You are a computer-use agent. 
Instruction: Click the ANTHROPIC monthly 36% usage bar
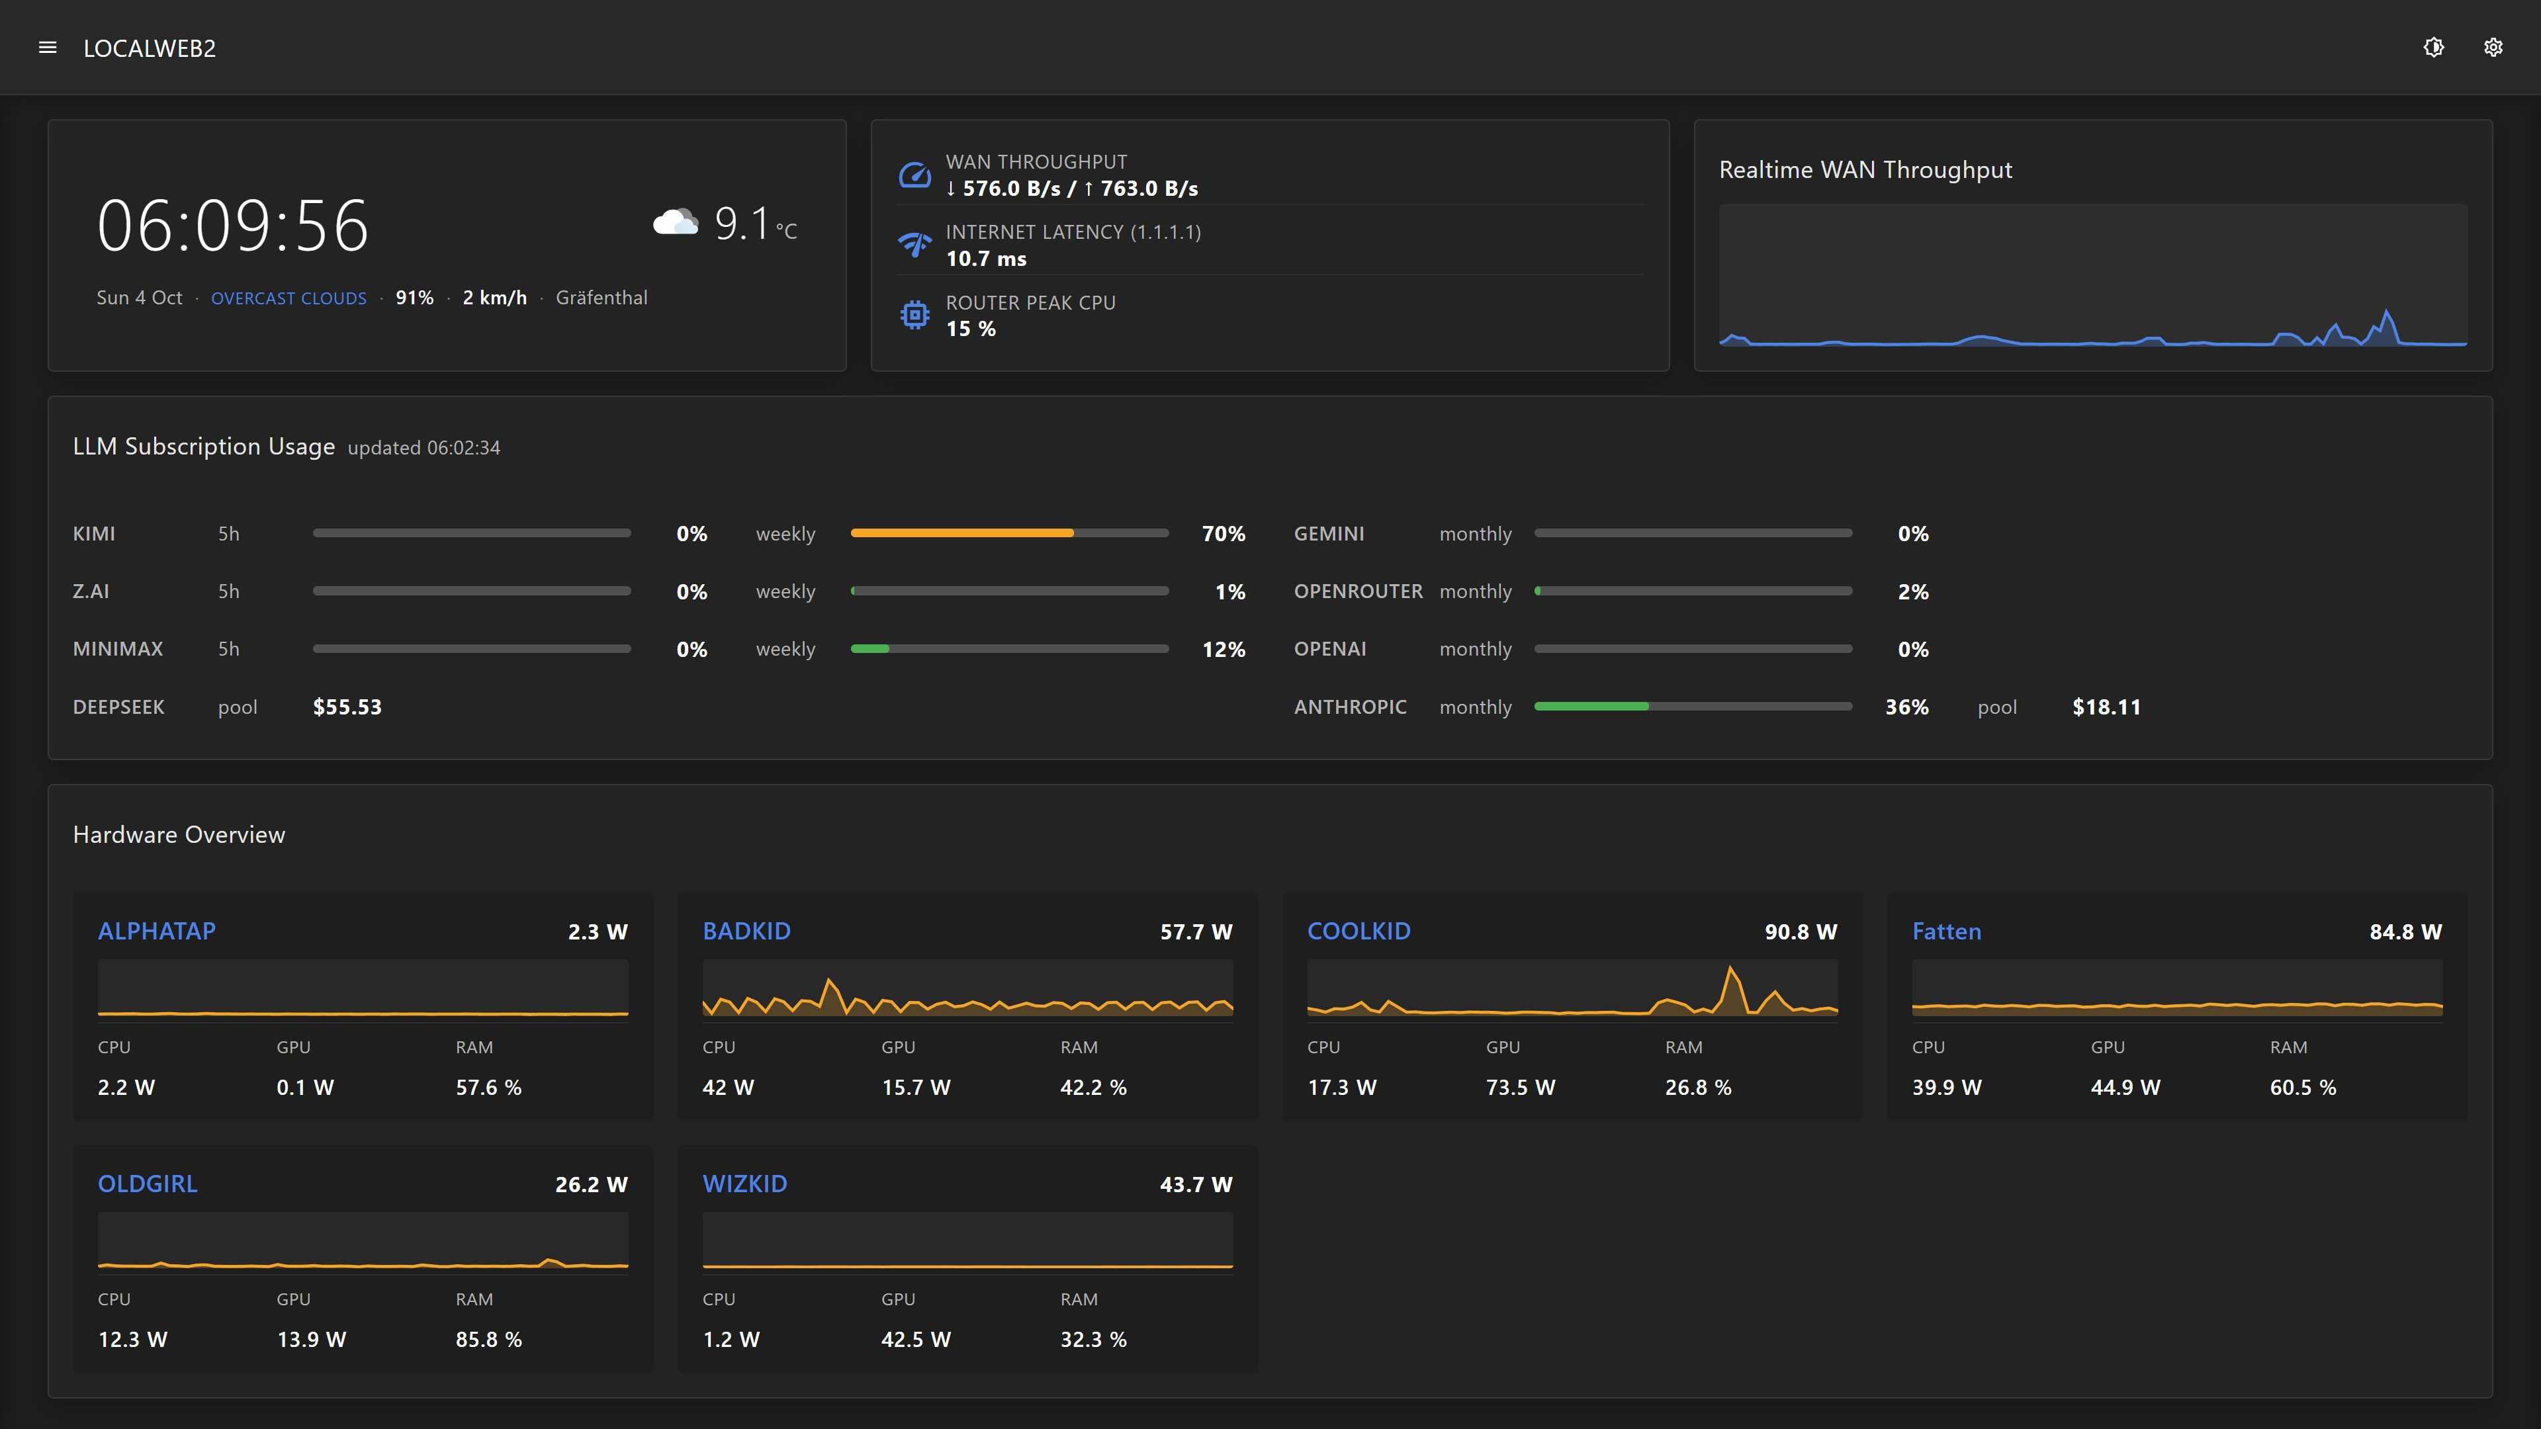tap(1693, 706)
